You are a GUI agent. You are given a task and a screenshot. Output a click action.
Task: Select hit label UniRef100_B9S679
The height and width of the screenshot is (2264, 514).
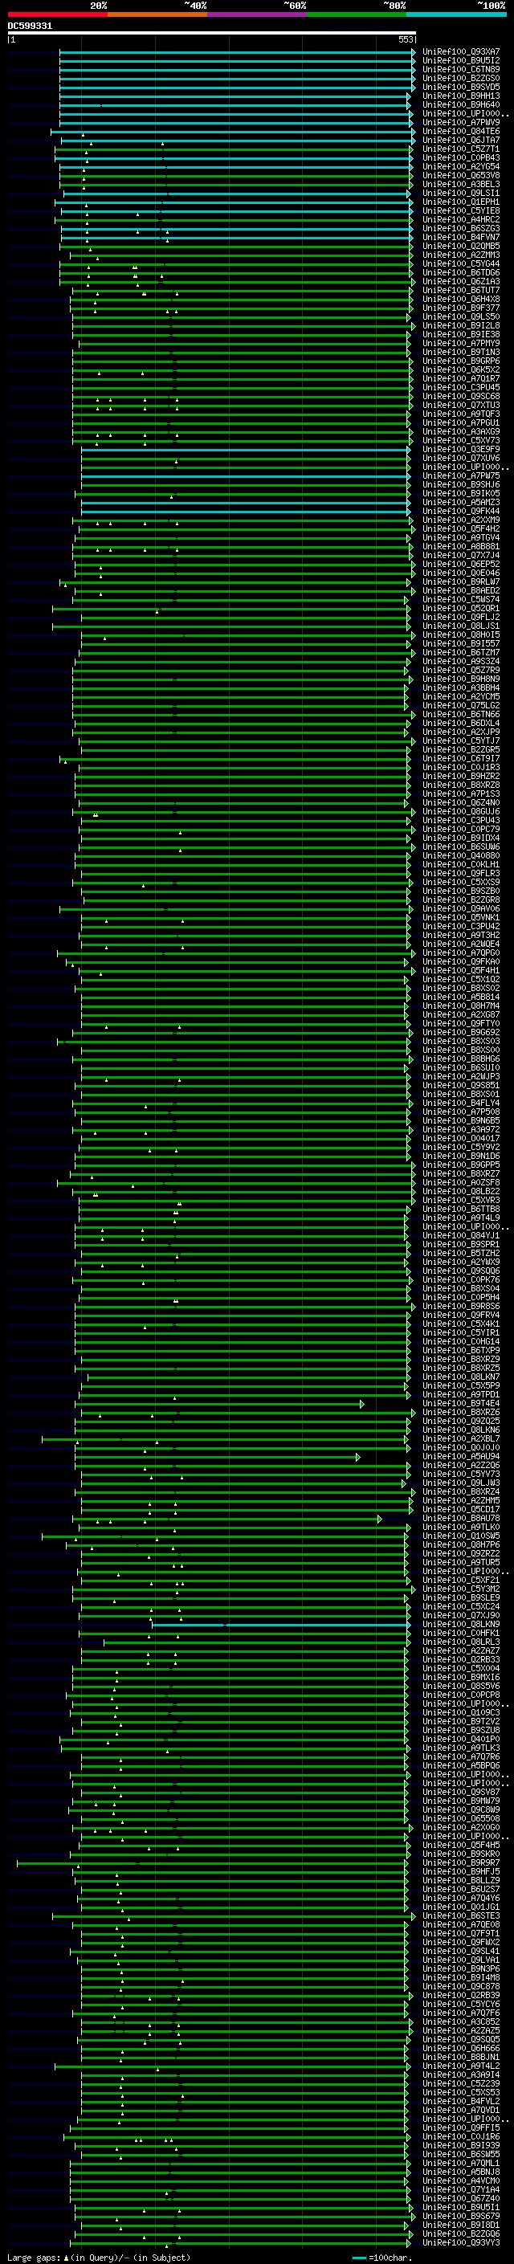[461, 2217]
